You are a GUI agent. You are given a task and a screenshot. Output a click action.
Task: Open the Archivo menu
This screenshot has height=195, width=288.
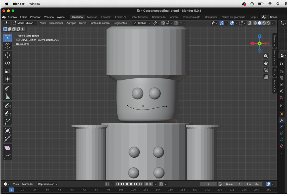tap(12, 17)
